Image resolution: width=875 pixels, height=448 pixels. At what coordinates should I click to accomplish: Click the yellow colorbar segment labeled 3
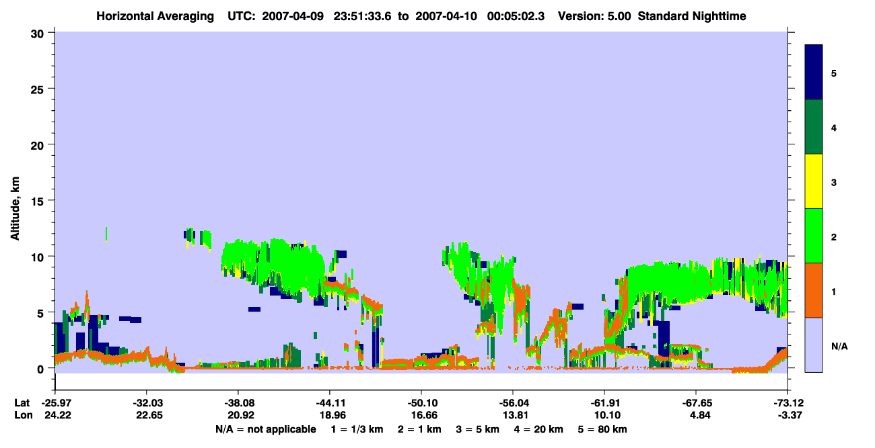814,181
